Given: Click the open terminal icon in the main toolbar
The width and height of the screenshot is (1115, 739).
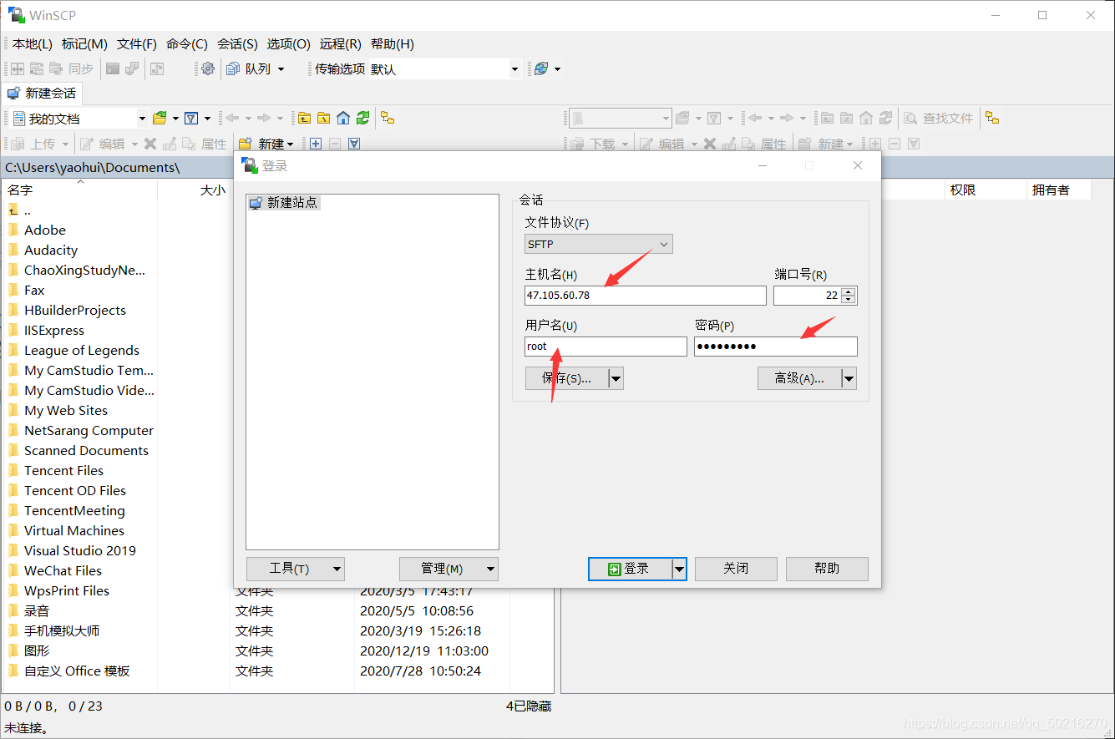Looking at the screenshot, I should tap(113, 68).
